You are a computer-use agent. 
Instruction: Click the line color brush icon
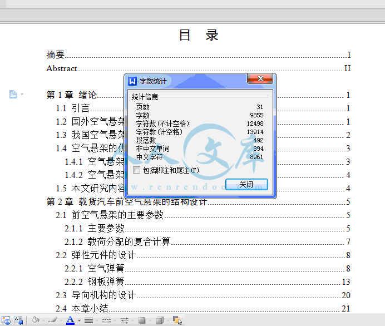(x=53, y=320)
